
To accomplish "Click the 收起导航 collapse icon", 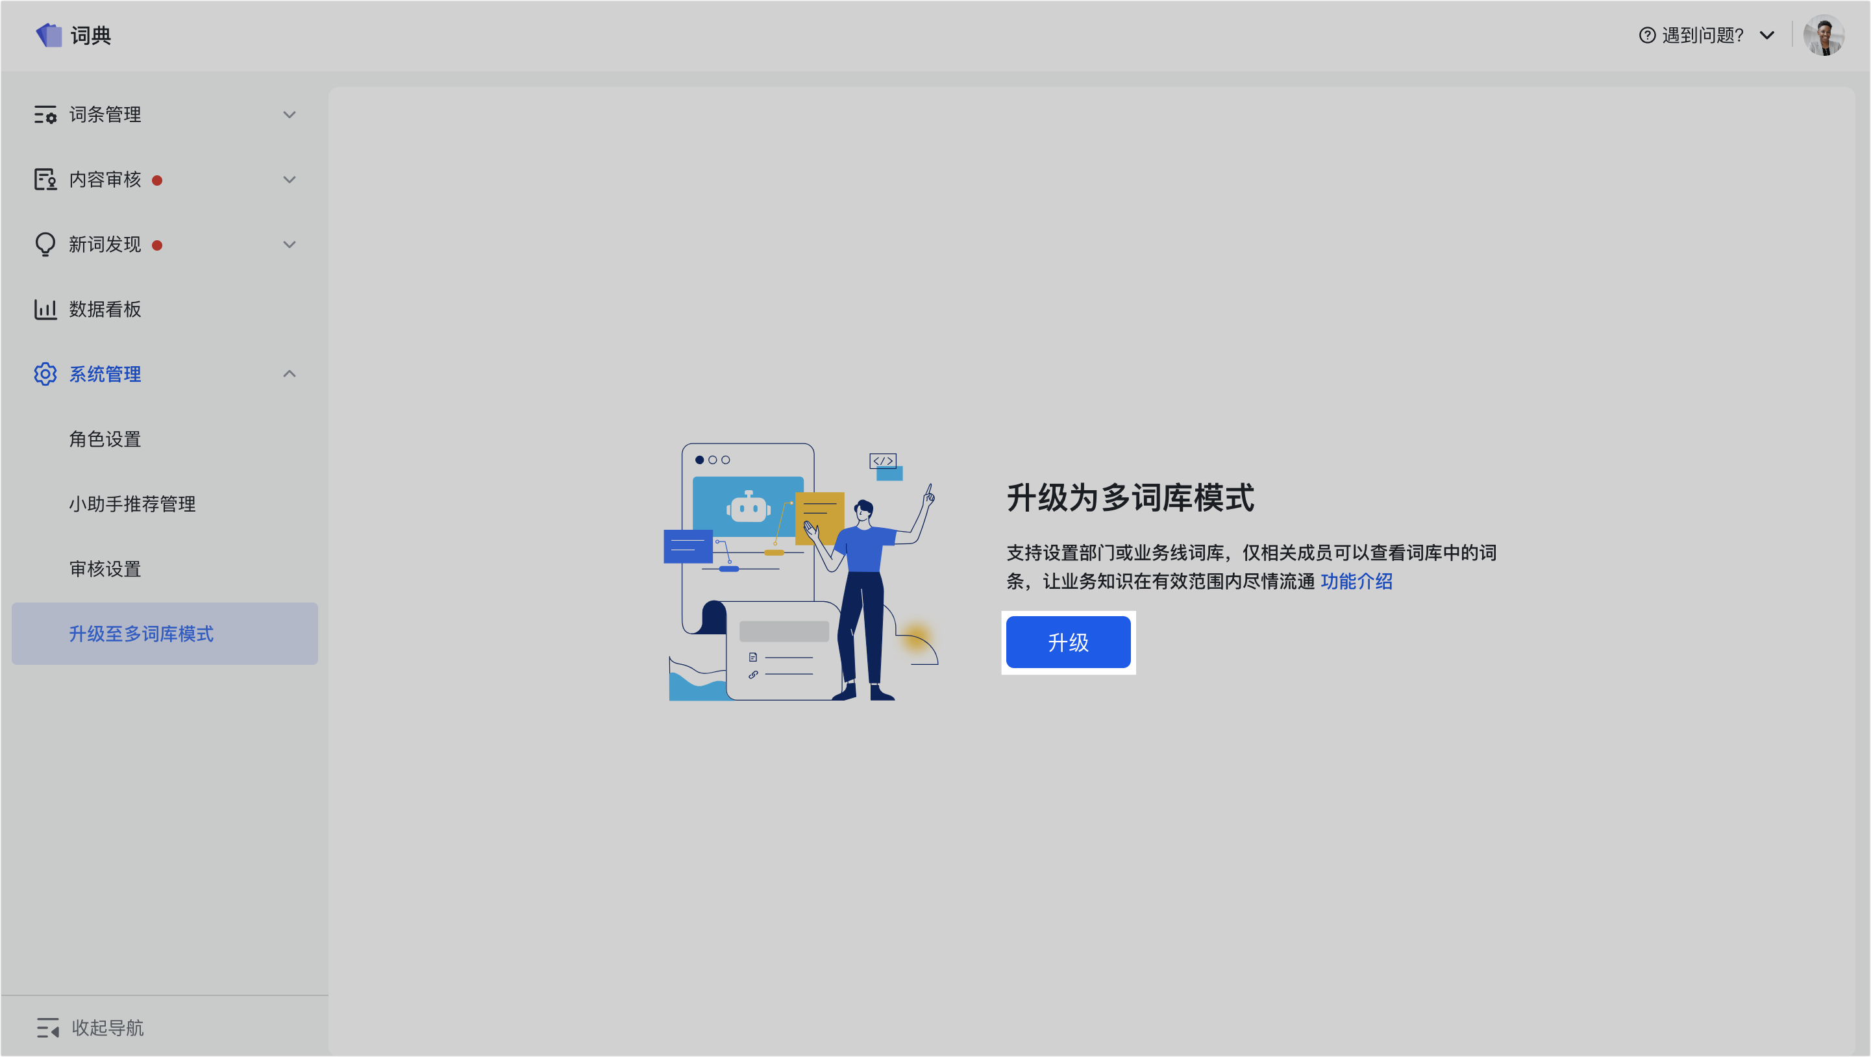I will 48,1028.
